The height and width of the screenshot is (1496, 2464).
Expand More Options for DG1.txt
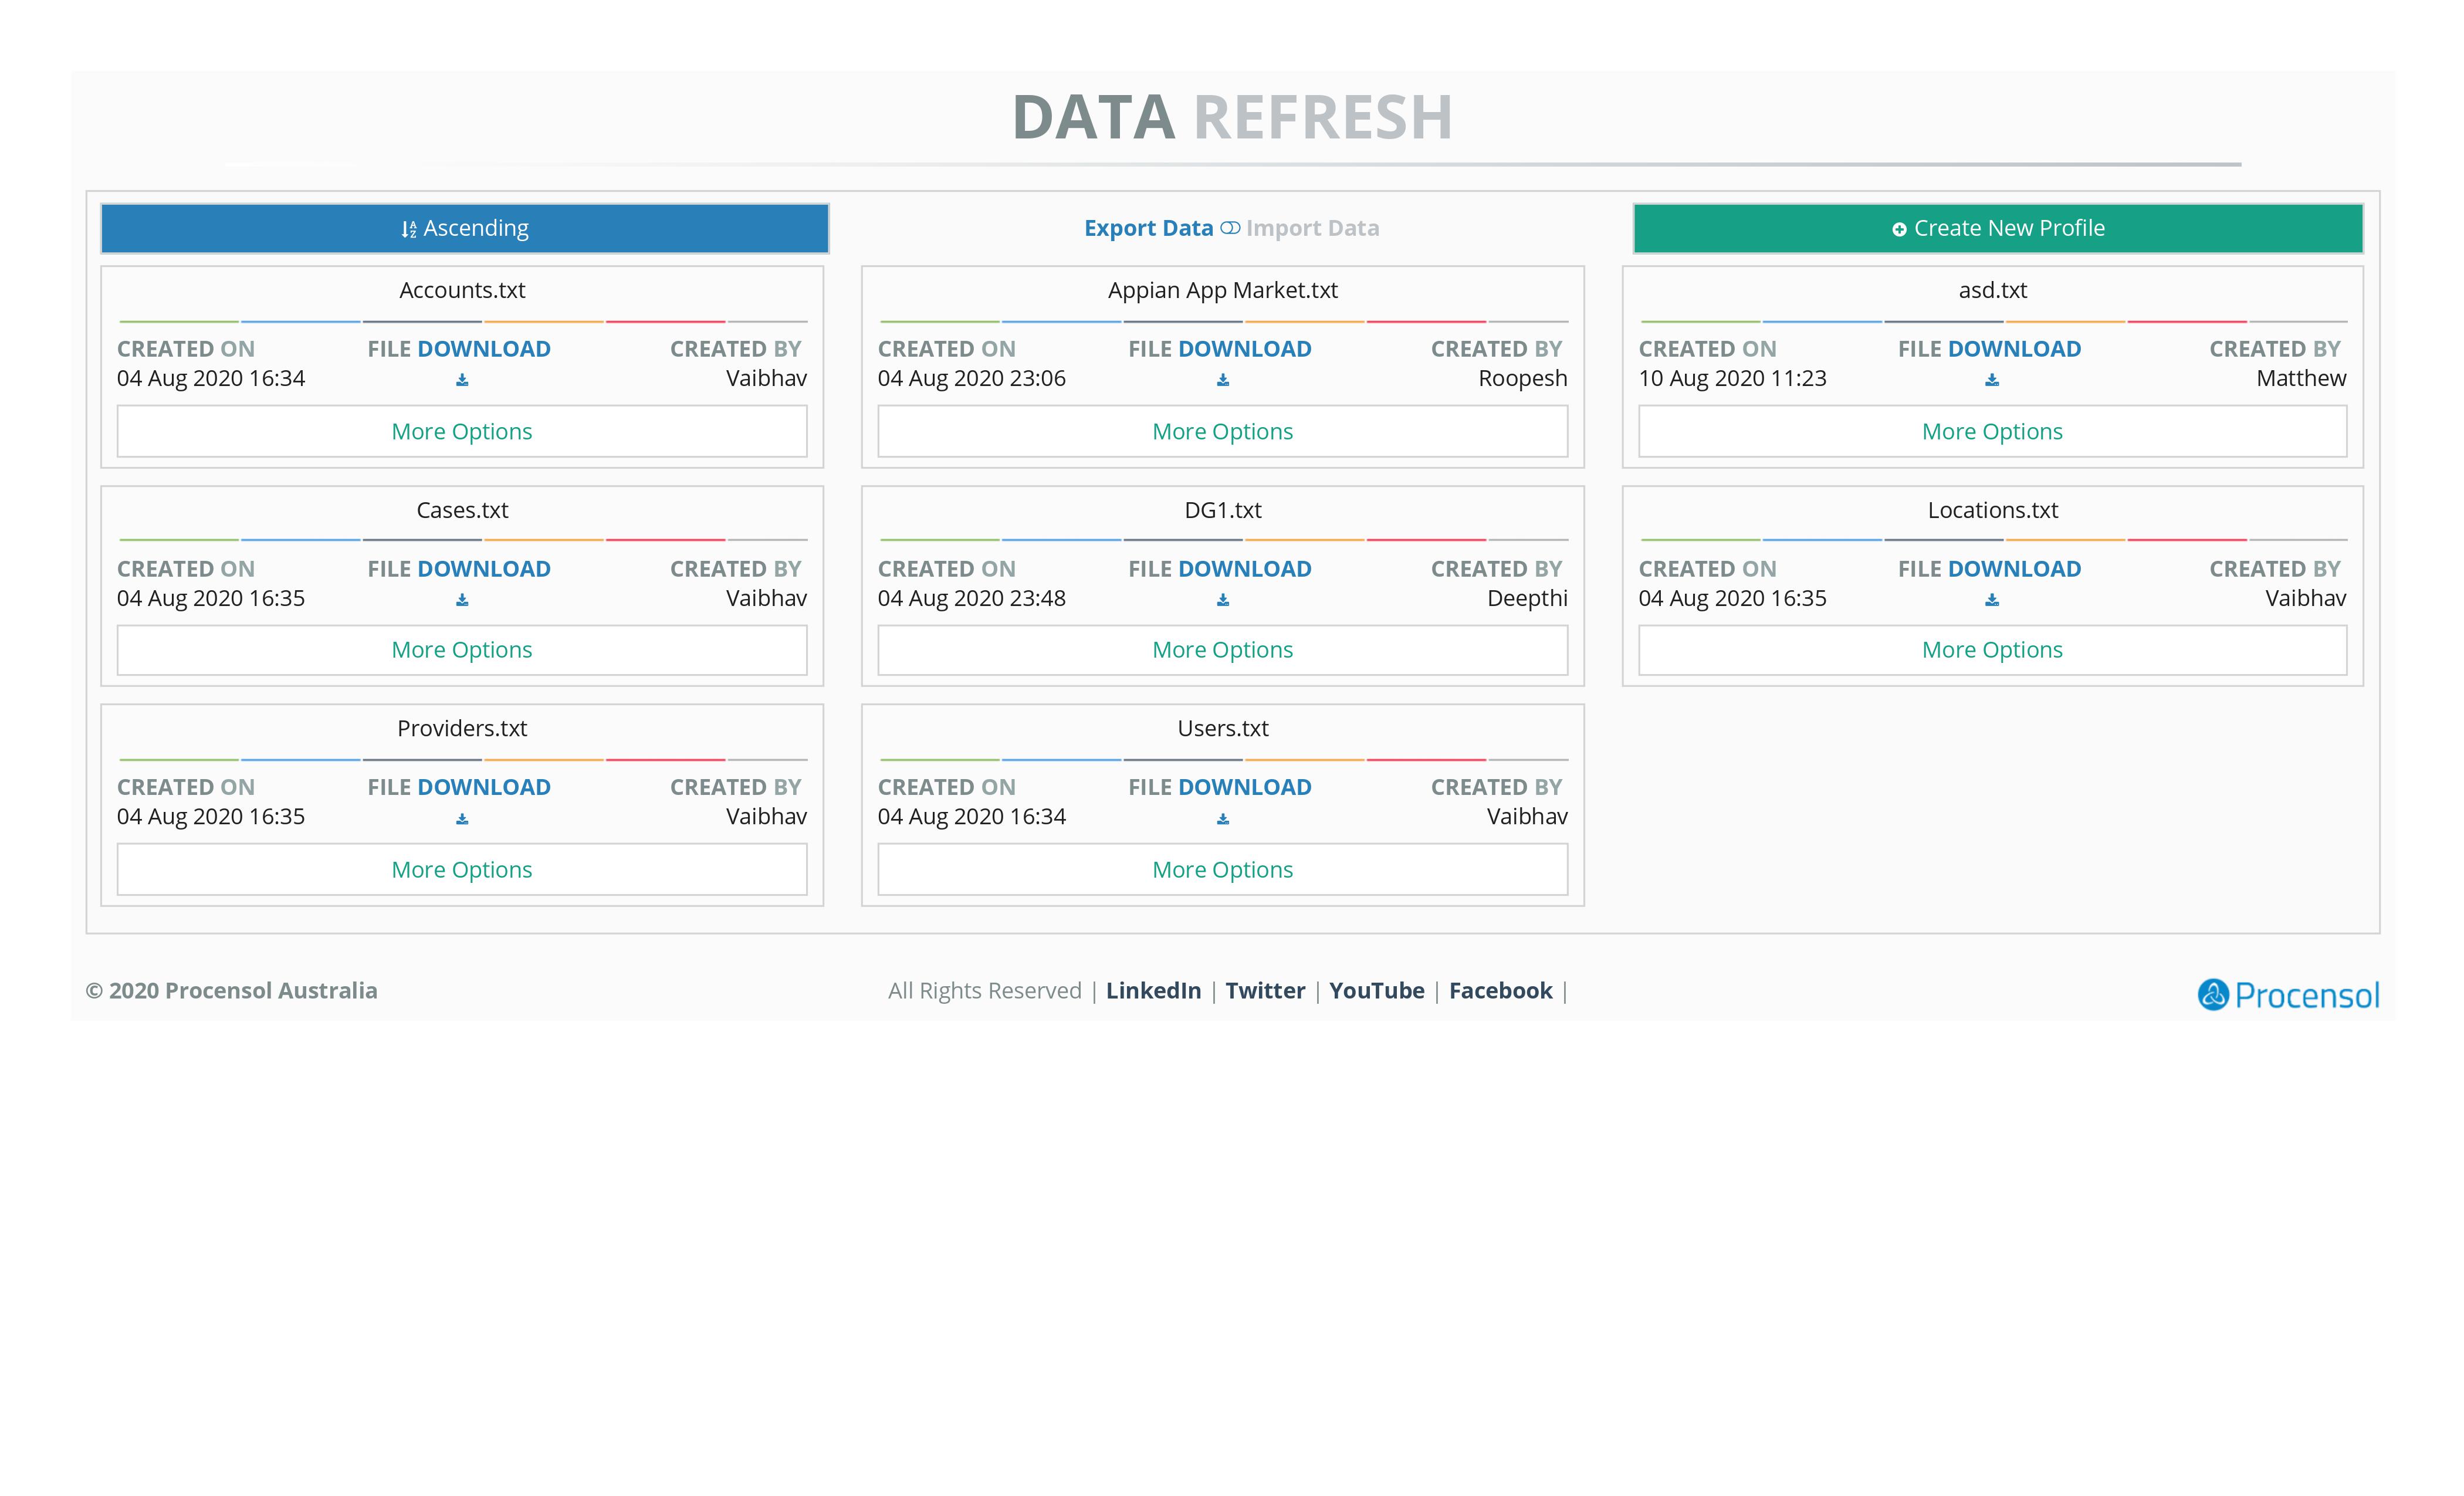coord(1222,650)
